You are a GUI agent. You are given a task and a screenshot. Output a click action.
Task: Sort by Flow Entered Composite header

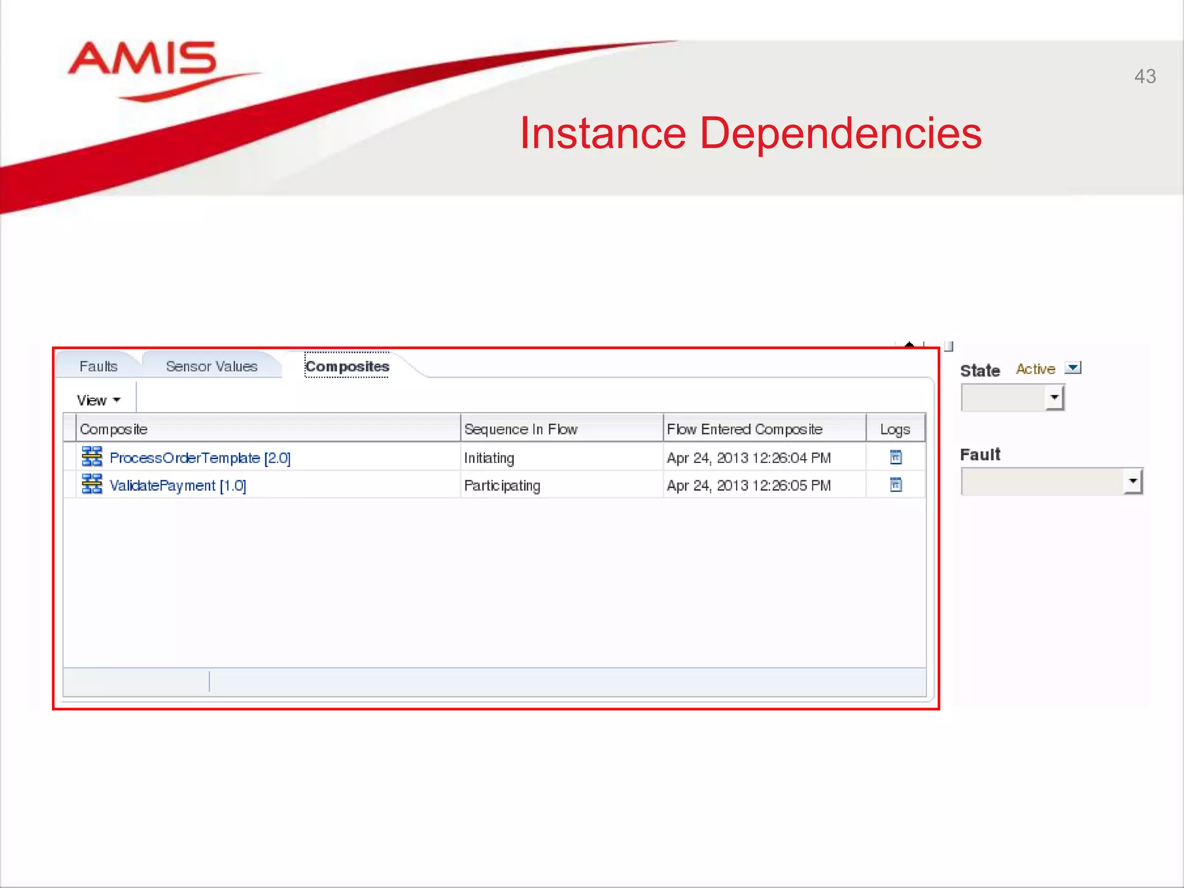[x=764, y=429]
